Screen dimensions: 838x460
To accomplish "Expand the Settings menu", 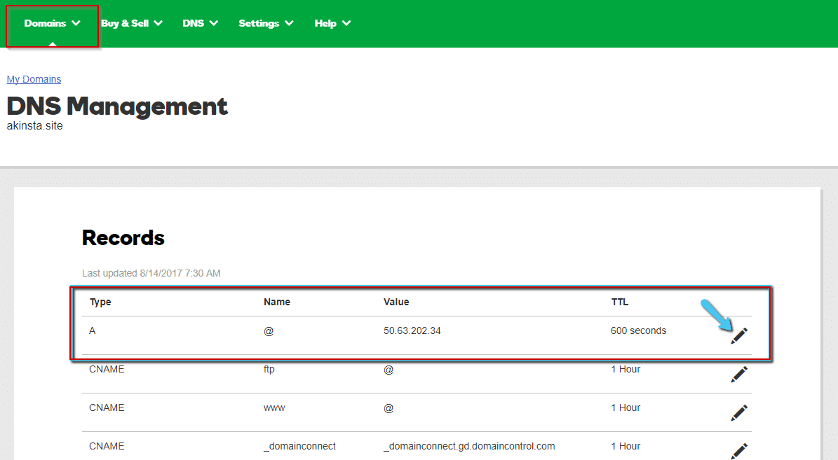I will coord(266,24).
